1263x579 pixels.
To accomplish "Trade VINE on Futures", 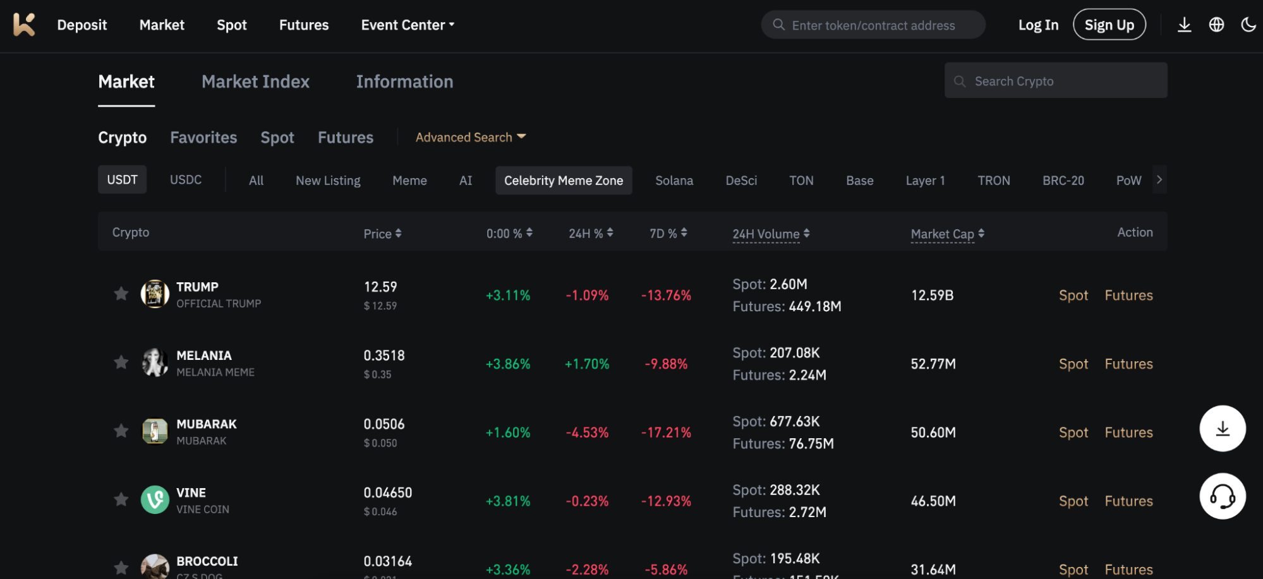I will click(x=1128, y=501).
